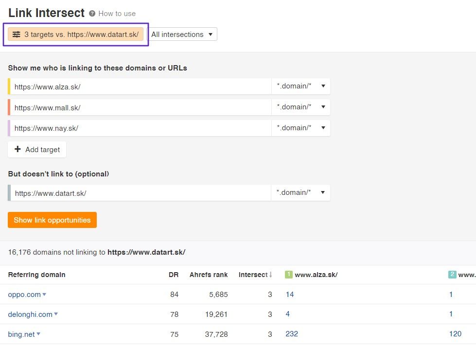Image resolution: width=476 pixels, height=348 pixels.
Task: Click Ahrefs rank 5,685 for oppo.com
Action: click(x=218, y=295)
